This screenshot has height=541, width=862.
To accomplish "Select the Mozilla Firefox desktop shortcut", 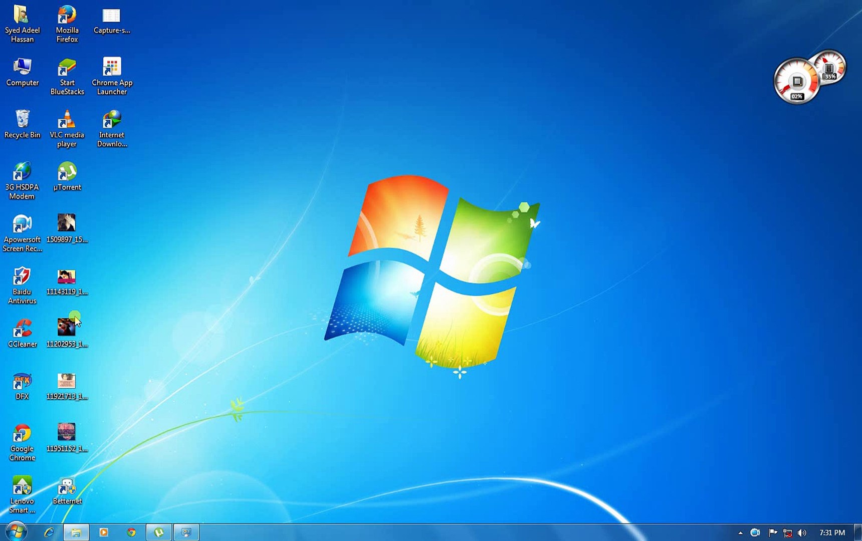I will coord(67,24).
